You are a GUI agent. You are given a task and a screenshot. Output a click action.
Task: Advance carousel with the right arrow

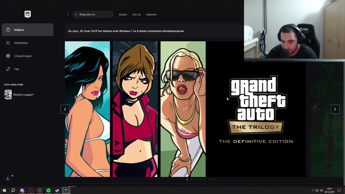click(x=335, y=109)
